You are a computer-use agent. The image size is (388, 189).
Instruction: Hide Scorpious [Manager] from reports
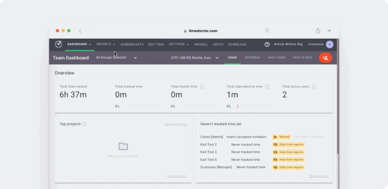pos(288,167)
